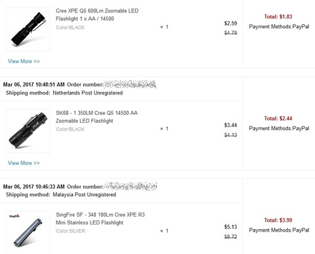Open the SK68 - 1 350LM flashlight title

pyautogui.click(x=96, y=117)
